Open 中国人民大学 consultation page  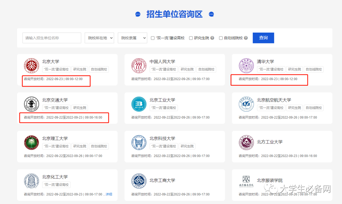162,61
